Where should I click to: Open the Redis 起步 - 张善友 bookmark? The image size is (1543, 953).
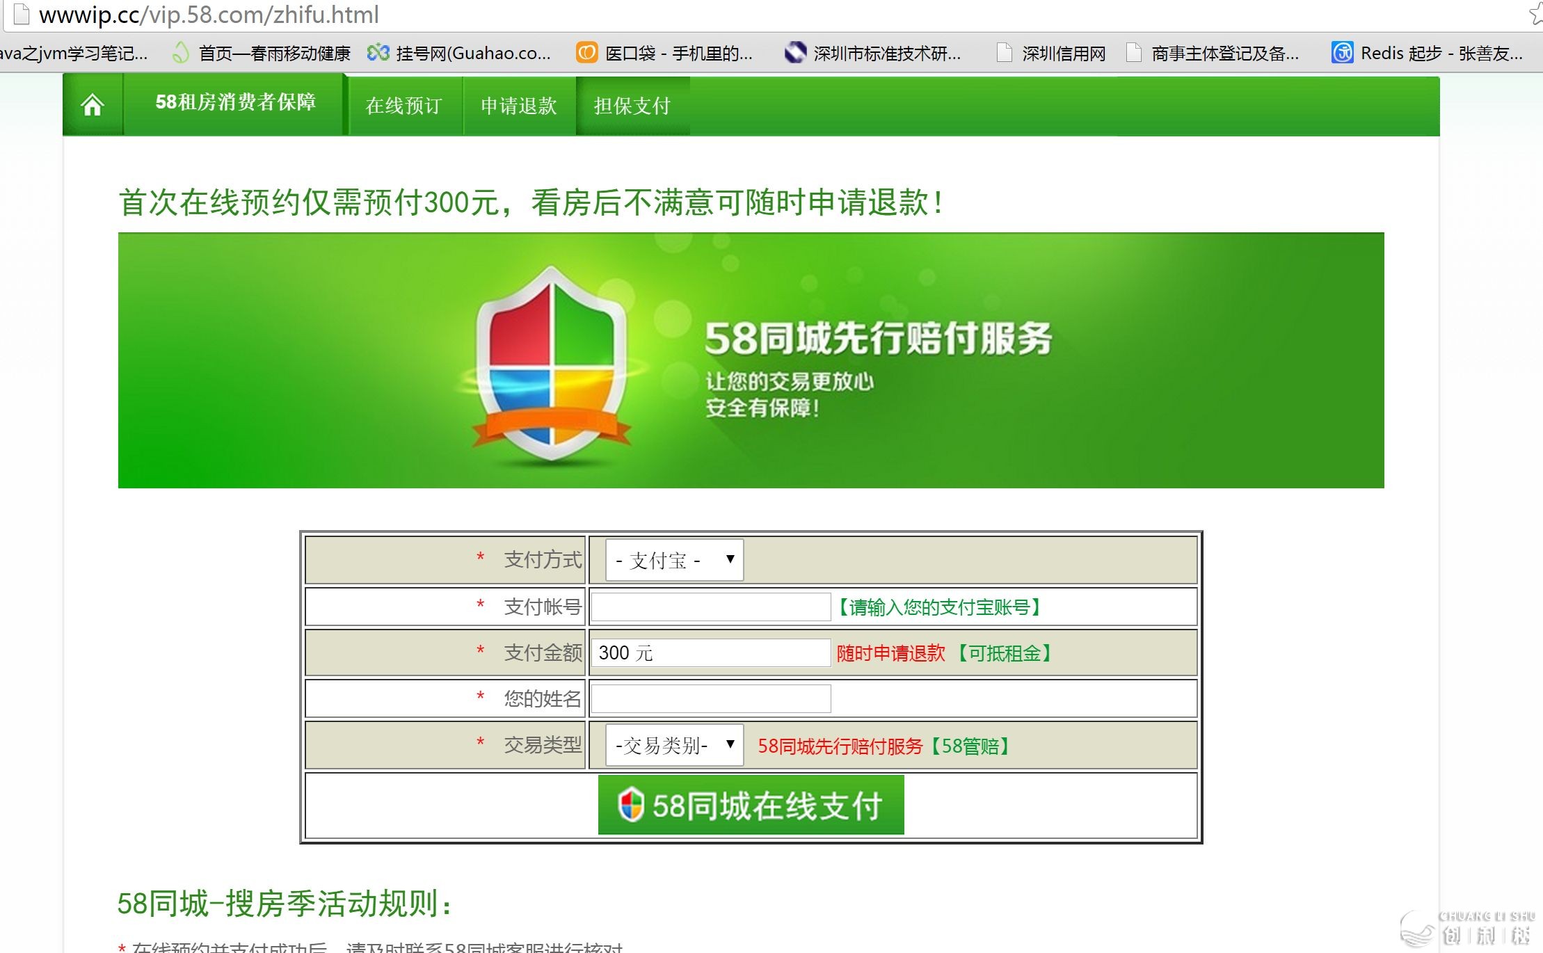click(1428, 53)
